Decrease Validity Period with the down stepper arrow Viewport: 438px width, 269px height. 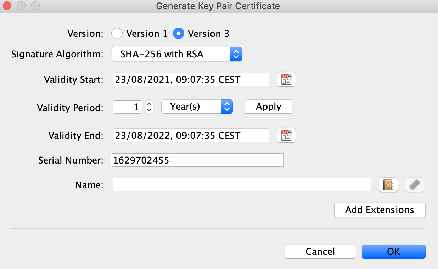149,109
